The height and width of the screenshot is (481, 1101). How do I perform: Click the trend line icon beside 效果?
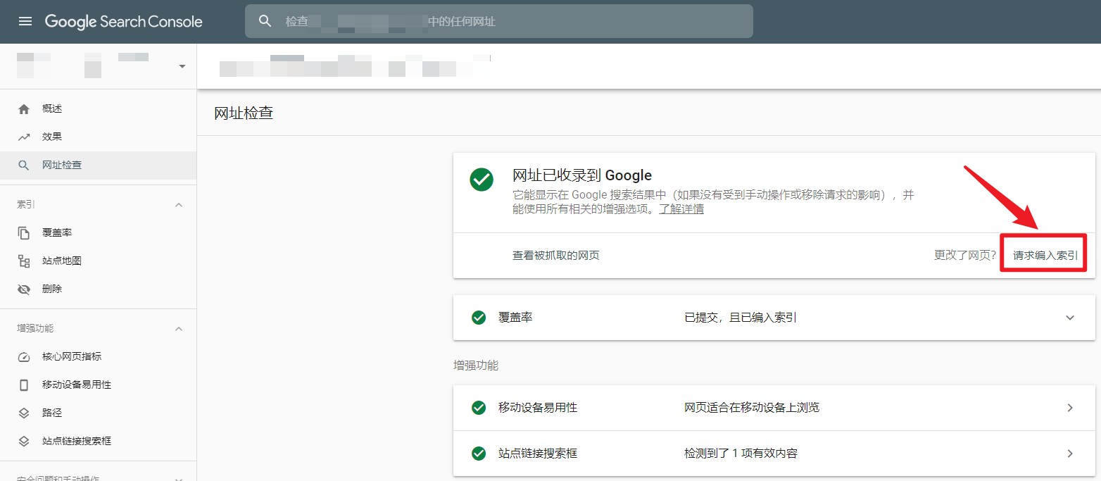(24, 137)
